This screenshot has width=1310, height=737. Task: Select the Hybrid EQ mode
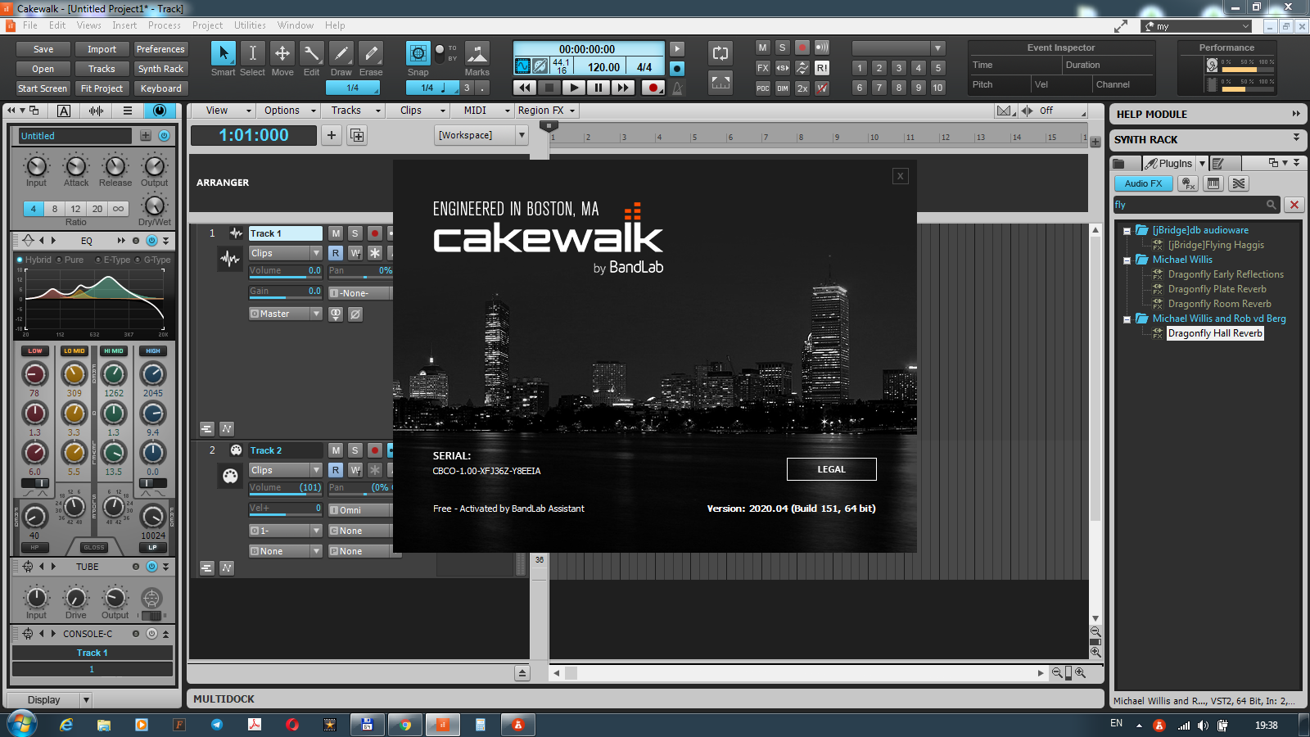(34, 260)
